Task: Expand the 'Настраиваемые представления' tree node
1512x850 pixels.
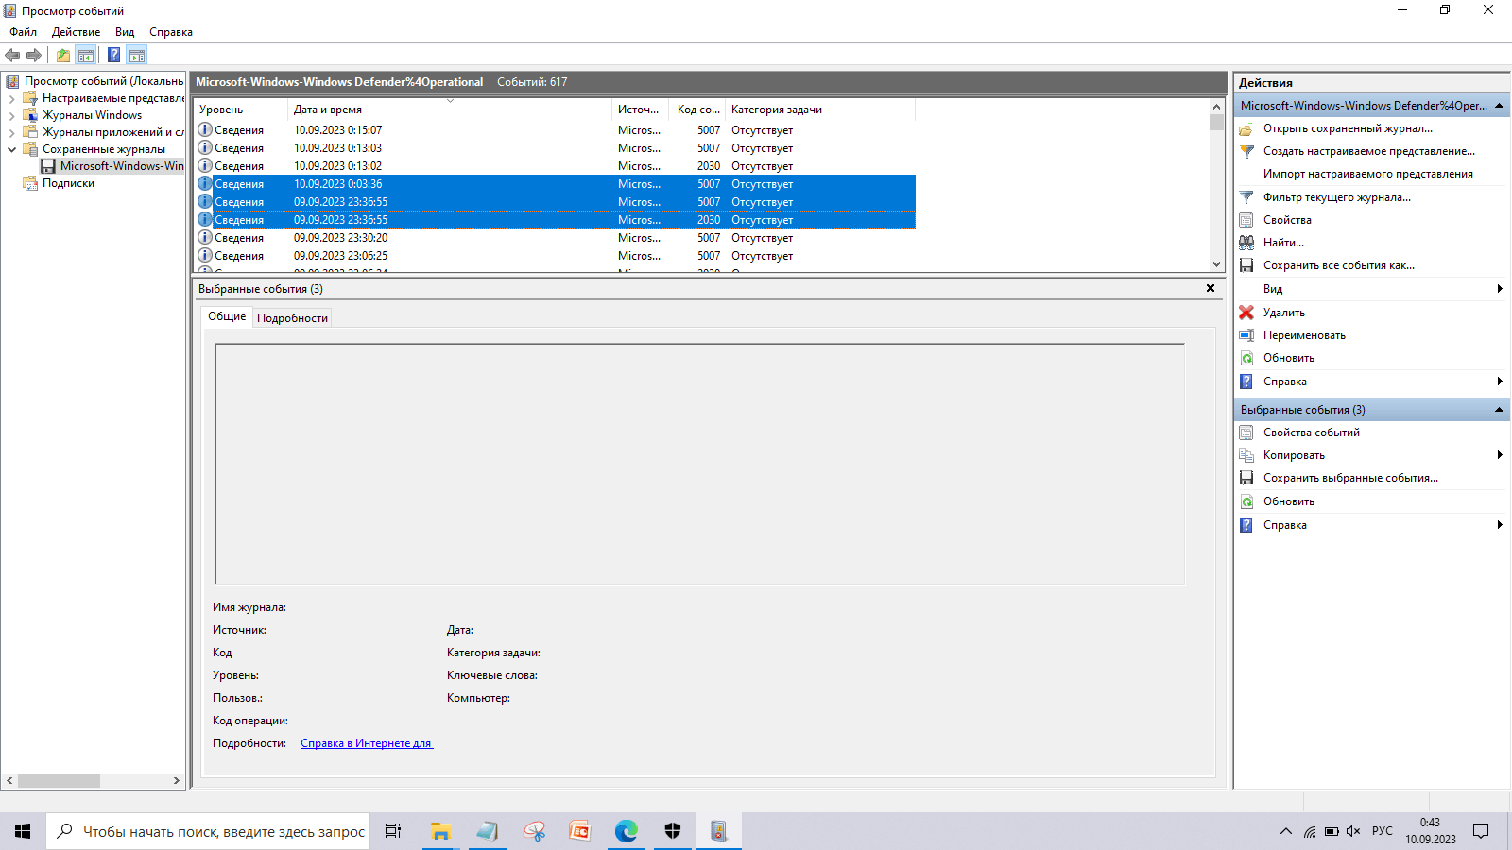Action: tap(11, 98)
